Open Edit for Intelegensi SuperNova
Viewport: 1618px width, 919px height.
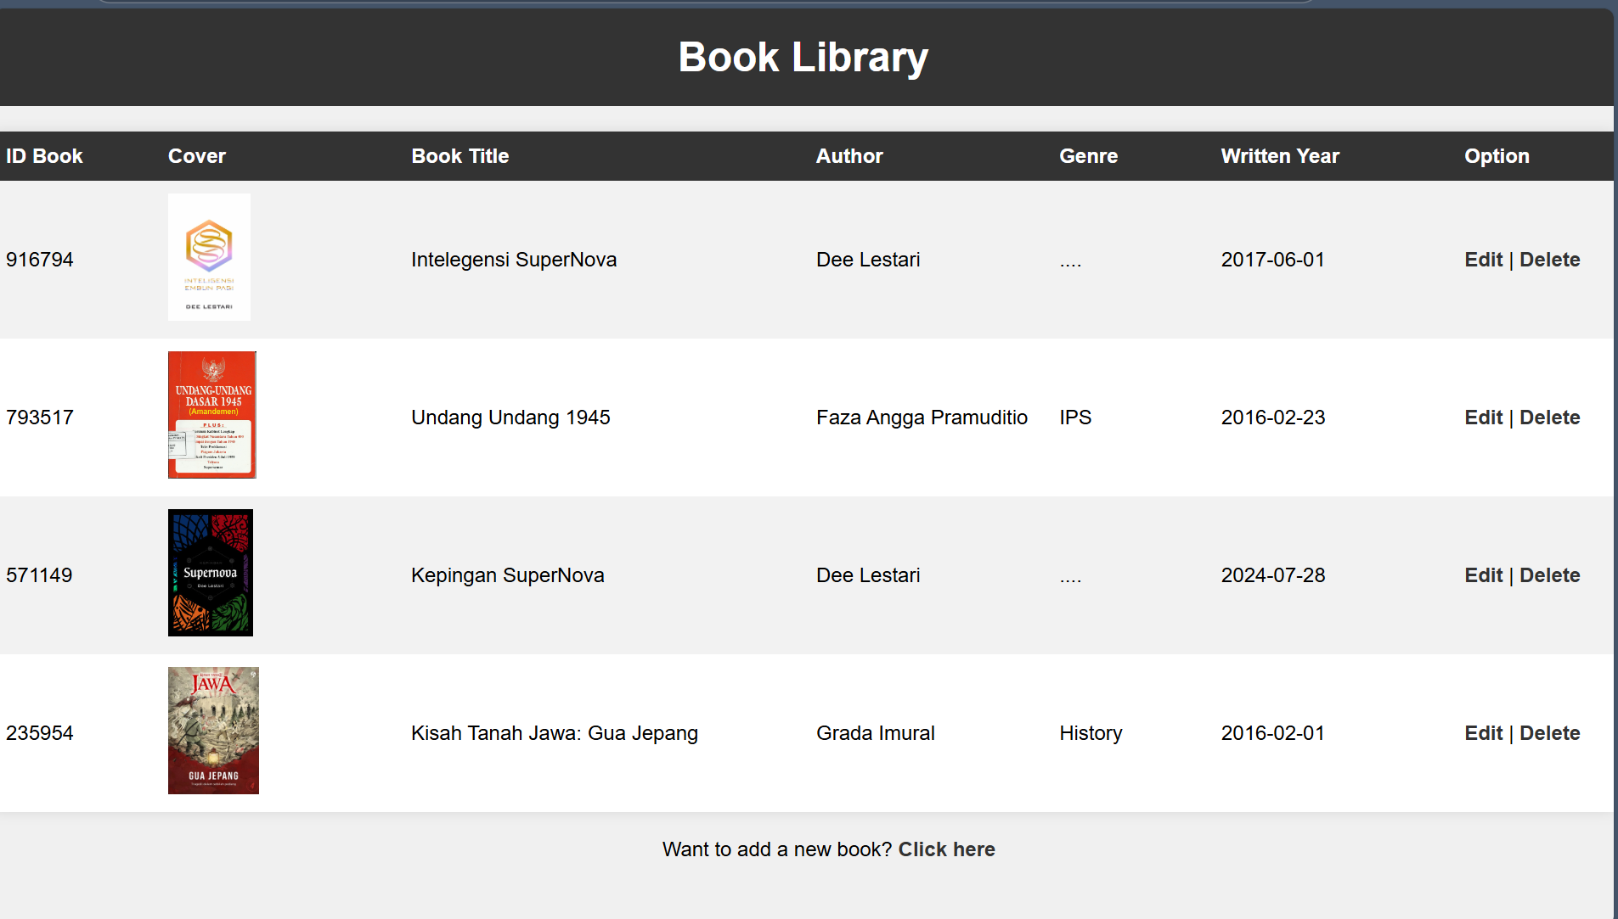click(x=1482, y=260)
